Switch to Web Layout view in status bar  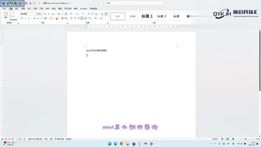pos(233,139)
